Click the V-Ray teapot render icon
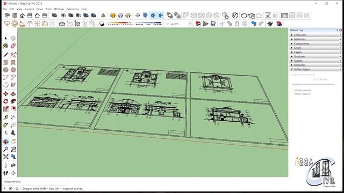 pos(244,16)
